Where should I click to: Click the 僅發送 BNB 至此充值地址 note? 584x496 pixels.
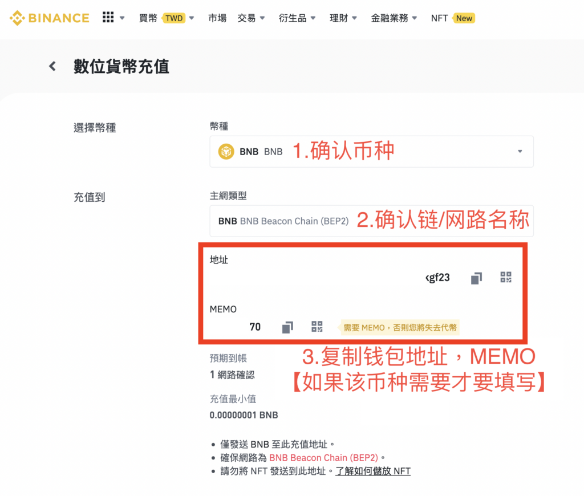(x=277, y=444)
